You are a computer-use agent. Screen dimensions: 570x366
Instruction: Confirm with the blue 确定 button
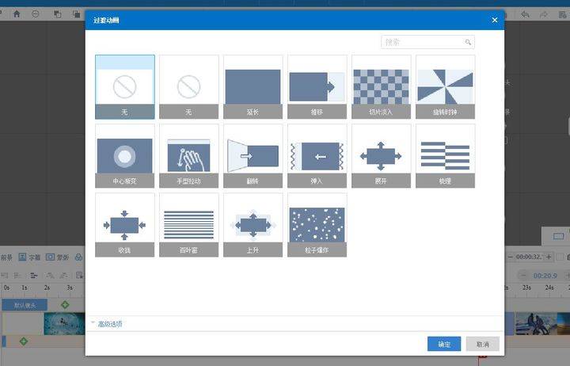444,344
